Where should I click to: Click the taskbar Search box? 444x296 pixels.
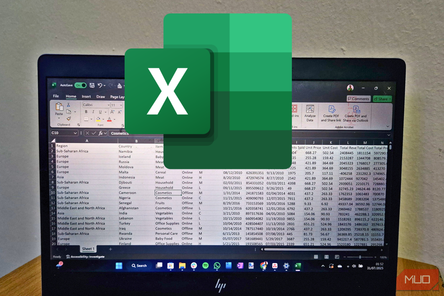(139, 266)
